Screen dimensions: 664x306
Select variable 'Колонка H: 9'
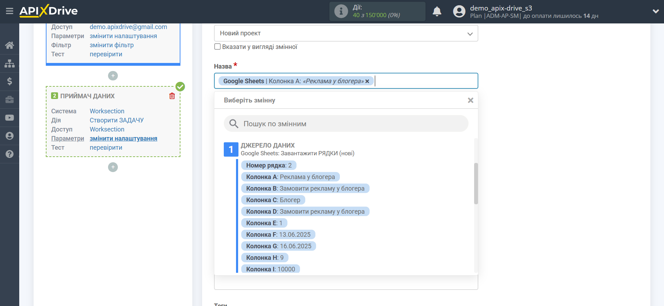(265, 258)
